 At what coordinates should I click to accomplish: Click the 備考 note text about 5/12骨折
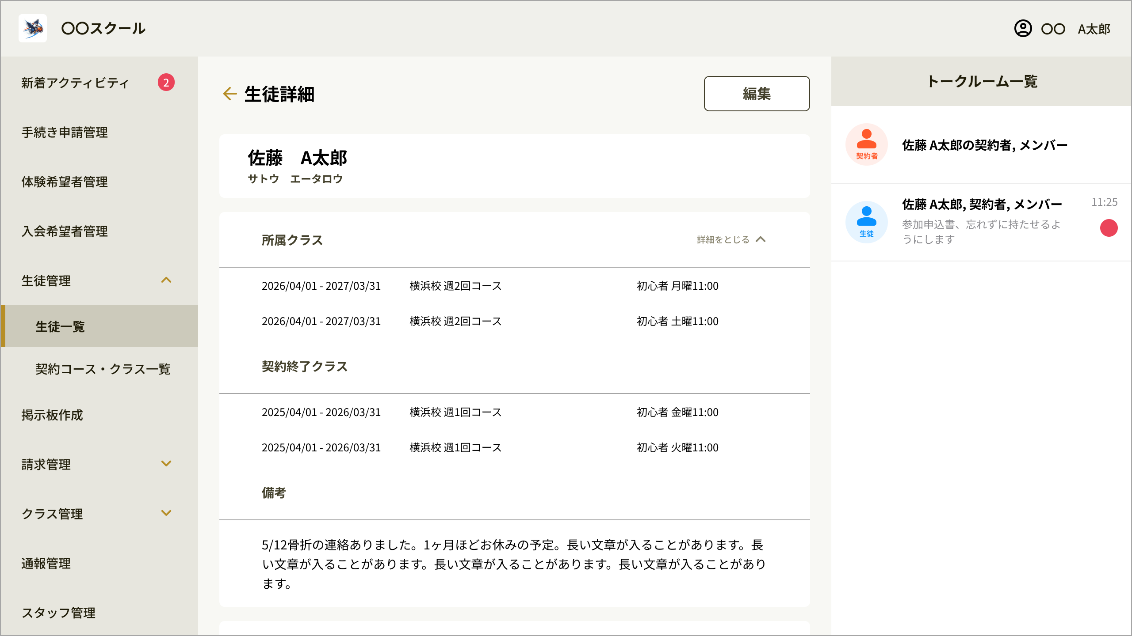pos(514,564)
